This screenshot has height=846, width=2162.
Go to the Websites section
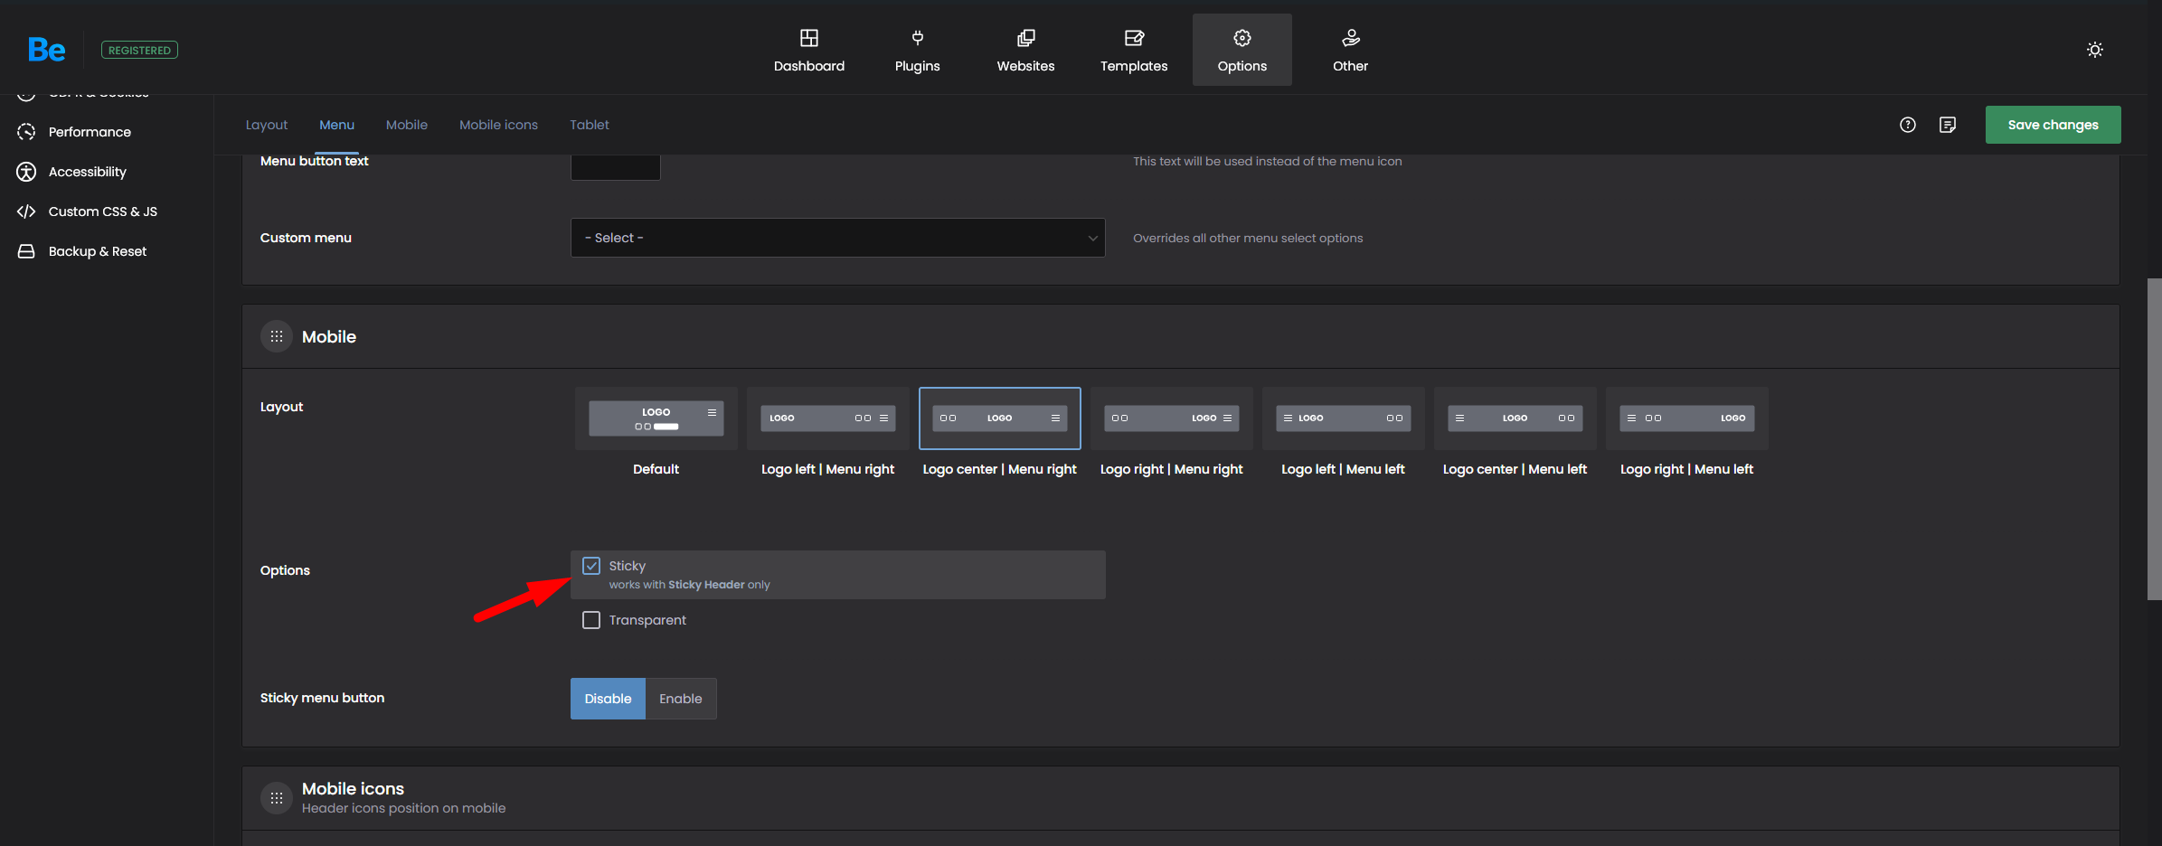click(x=1025, y=50)
